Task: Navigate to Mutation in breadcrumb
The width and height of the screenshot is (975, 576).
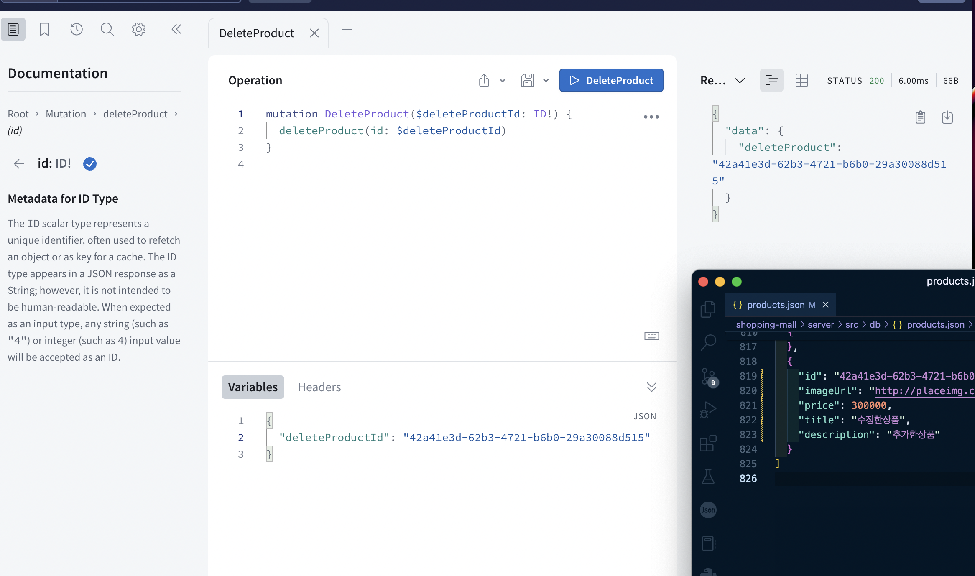Action: pyautogui.click(x=66, y=114)
